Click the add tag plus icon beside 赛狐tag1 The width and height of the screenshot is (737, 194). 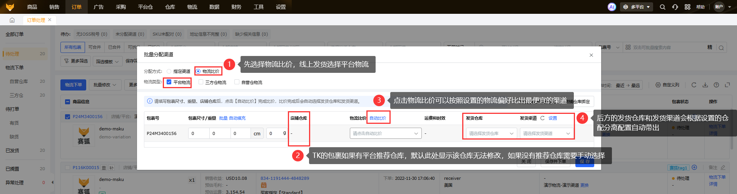pyautogui.click(x=694, y=168)
